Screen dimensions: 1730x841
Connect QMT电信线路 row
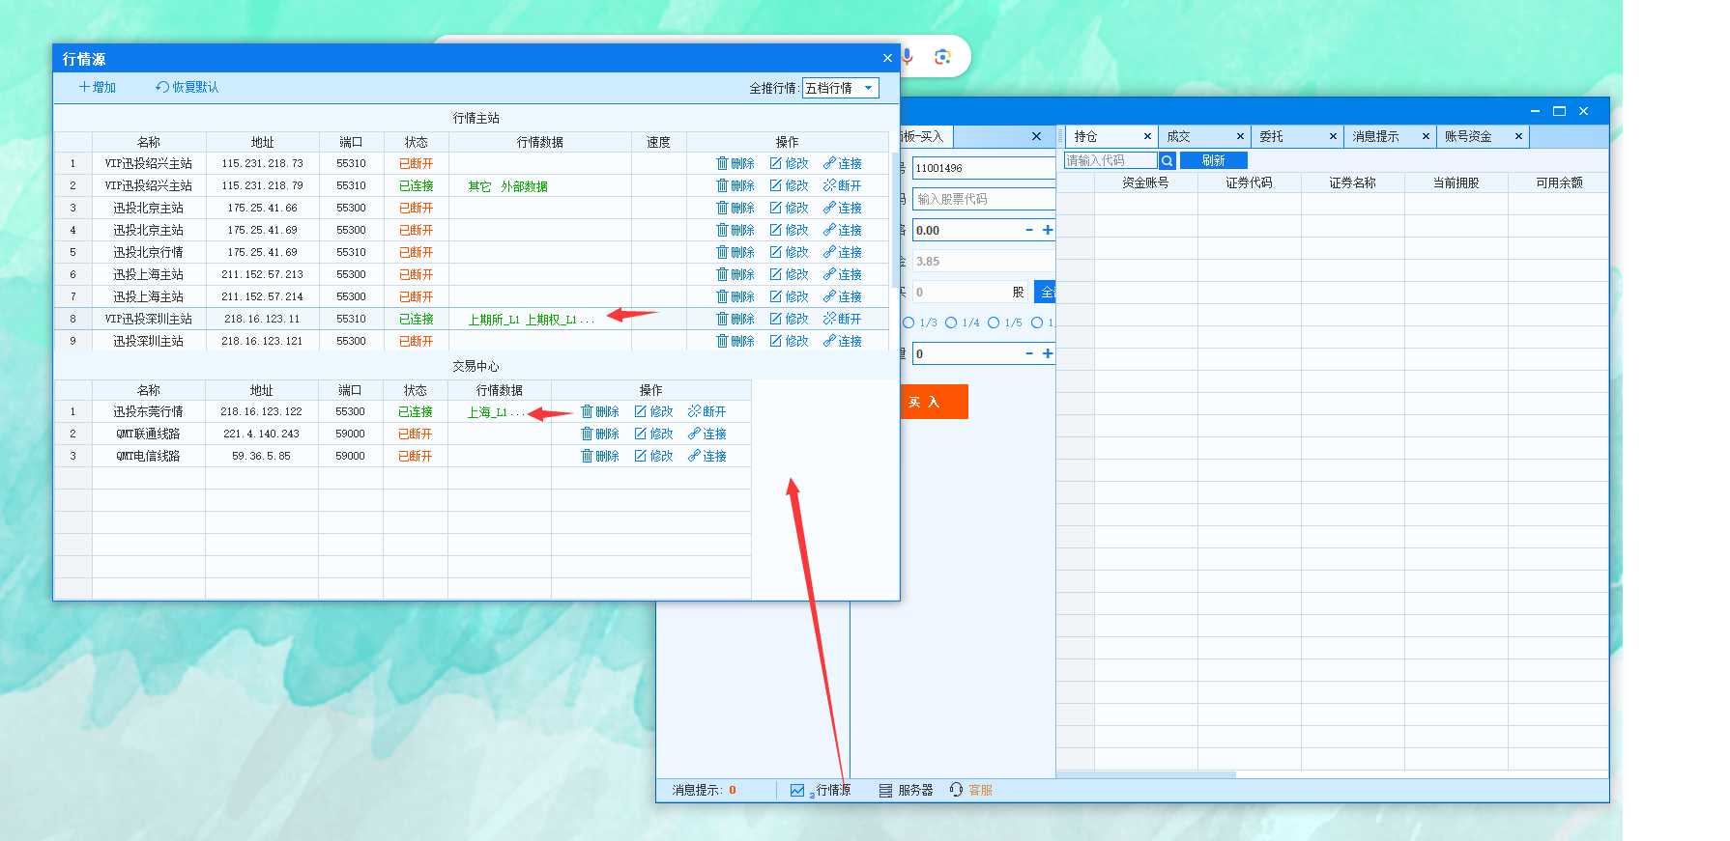click(x=707, y=456)
